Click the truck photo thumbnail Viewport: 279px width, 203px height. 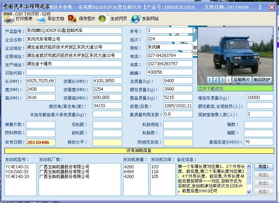(235, 56)
